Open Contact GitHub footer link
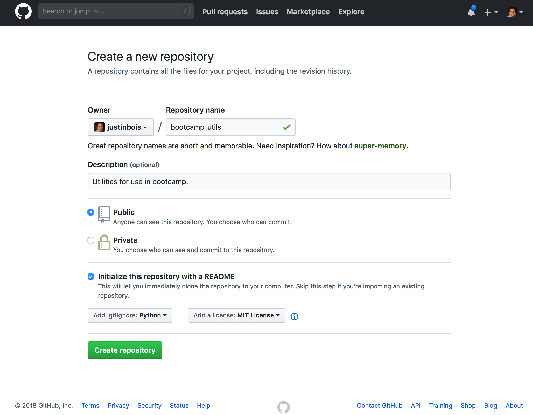Image resolution: width=533 pixels, height=415 pixels. click(380, 405)
